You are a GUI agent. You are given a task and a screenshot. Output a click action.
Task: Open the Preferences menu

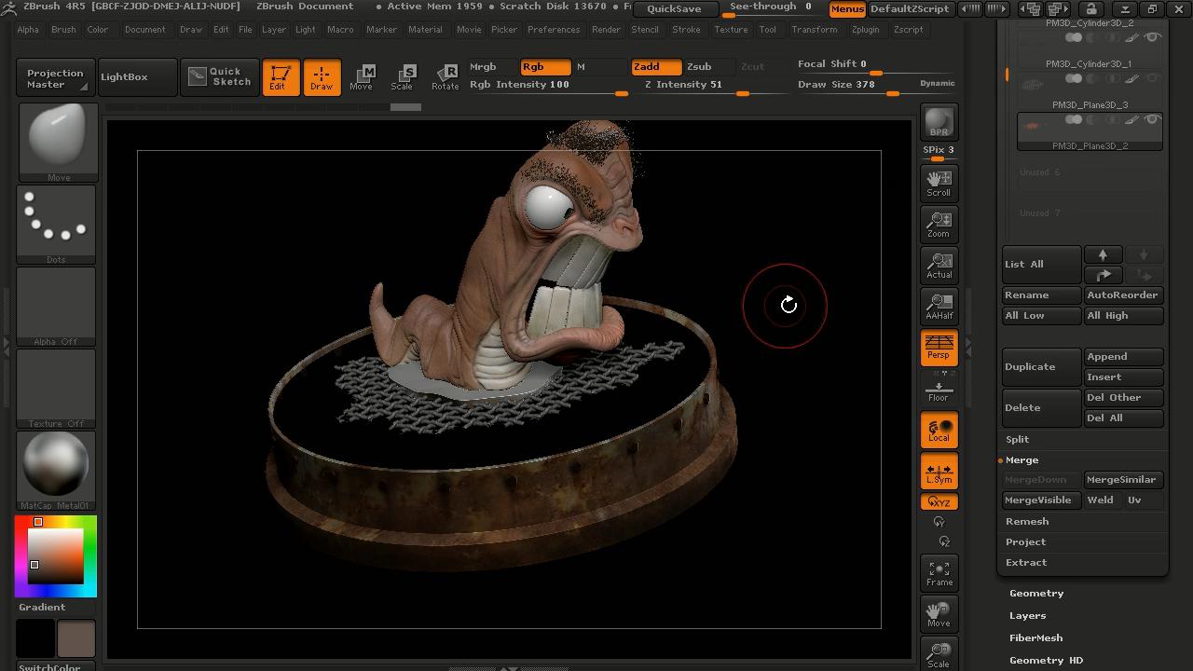click(x=553, y=30)
